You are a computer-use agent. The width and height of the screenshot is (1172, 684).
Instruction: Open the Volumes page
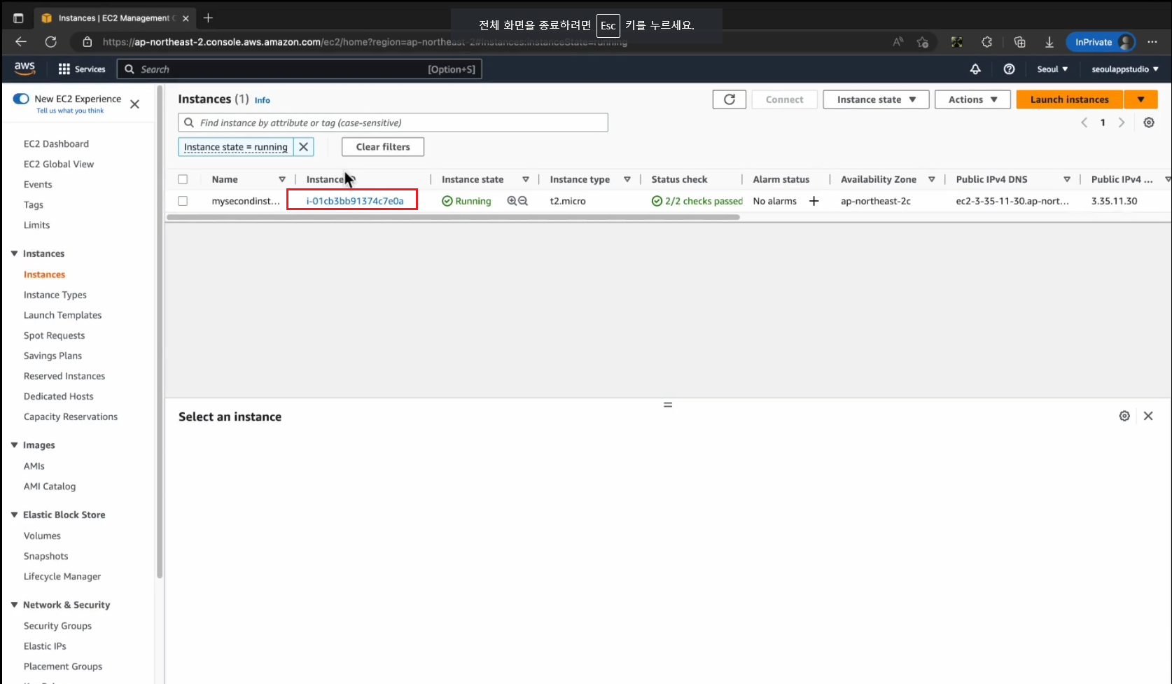coord(42,536)
